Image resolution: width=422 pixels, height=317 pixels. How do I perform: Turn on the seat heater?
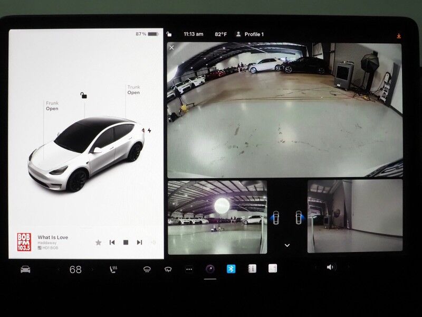(113, 269)
